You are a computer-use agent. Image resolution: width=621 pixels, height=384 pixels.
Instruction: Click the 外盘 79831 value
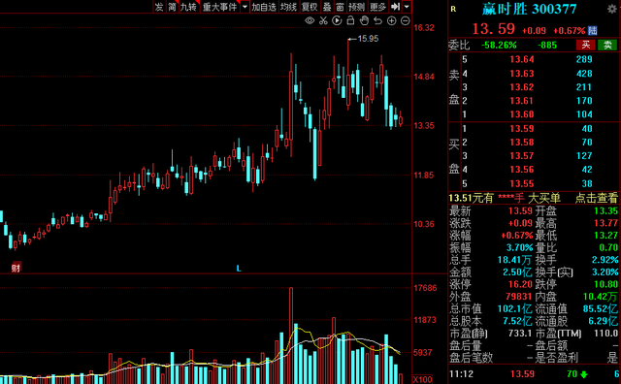pyautogui.click(x=518, y=297)
